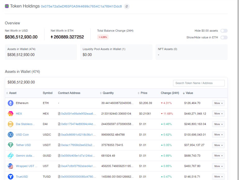
Task: Open the More dropdown for Ethereum
Action: 218,103
